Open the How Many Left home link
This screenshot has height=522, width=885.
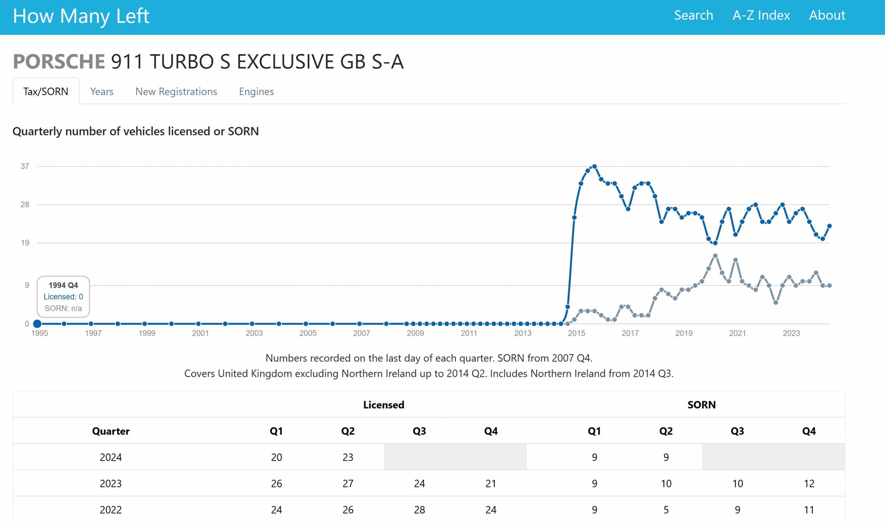pyautogui.click(x=81, y=16)
